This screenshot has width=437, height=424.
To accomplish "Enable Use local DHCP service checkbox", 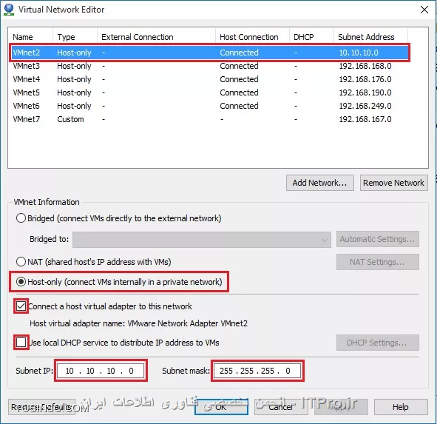I will click(21, 343).
